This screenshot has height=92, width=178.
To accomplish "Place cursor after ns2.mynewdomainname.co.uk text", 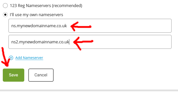I will [69, 42].
